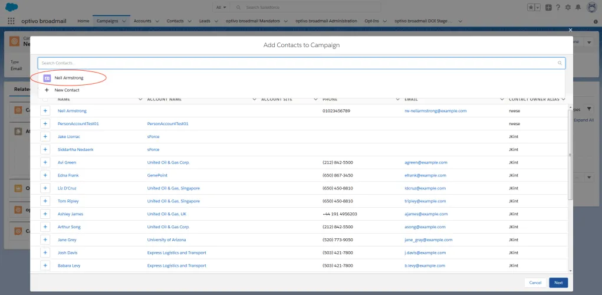Open the user avatar profile menu

(591, 7)
